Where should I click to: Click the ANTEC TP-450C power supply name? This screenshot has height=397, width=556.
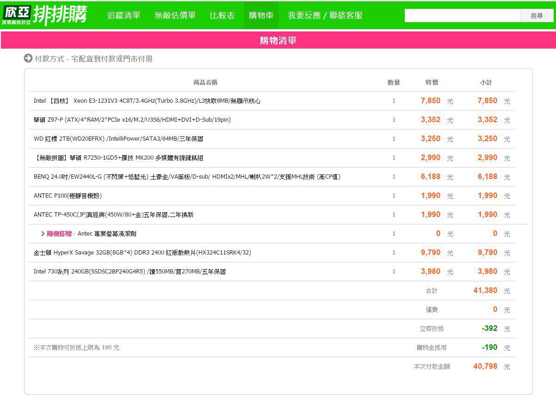[x=114, y=215]
